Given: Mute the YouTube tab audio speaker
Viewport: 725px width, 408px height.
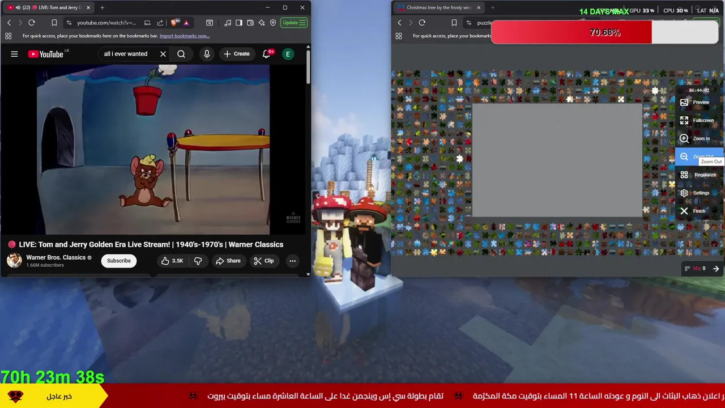Looking at the screenshot, I should pyautogui.click(x=18, y=7).
